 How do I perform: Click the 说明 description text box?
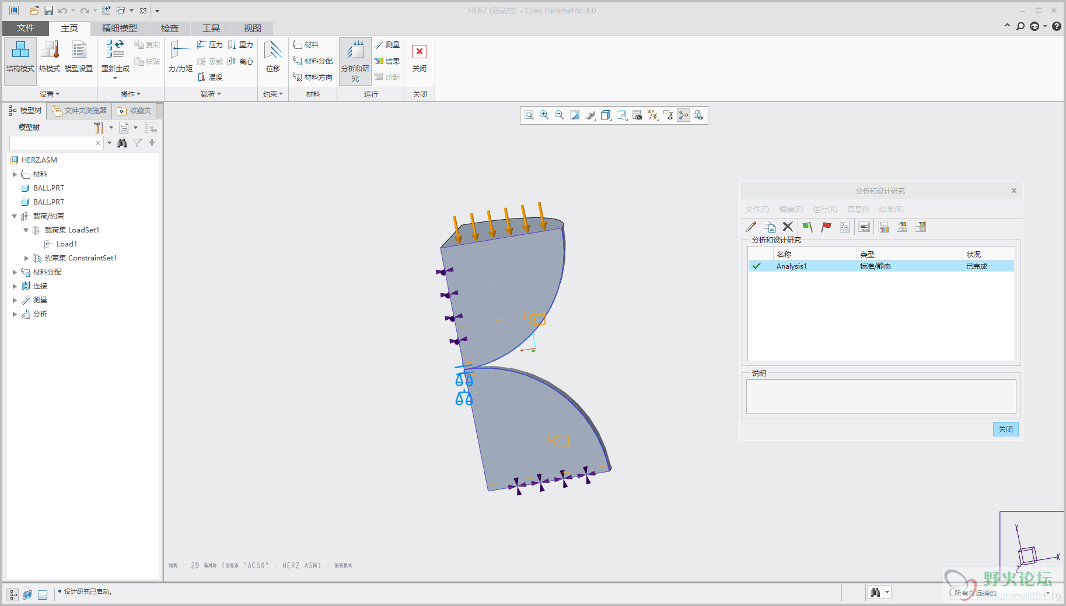pyautogui.click(x=881, y=397)
